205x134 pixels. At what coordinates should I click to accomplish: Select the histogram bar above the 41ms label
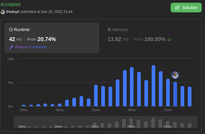(x=168, y=93)
